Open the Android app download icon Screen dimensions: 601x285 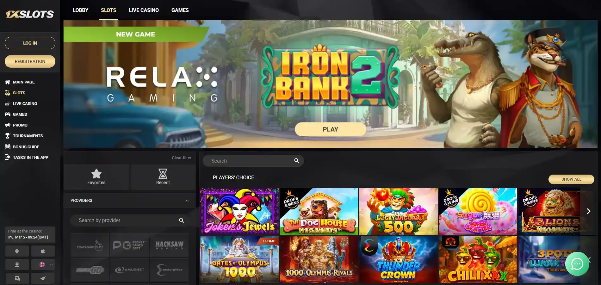[17, 251]
